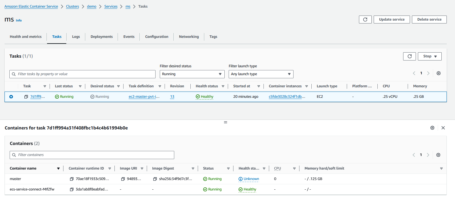Close the Containers for task panel

pyautogui.click(x=443, y=128)
